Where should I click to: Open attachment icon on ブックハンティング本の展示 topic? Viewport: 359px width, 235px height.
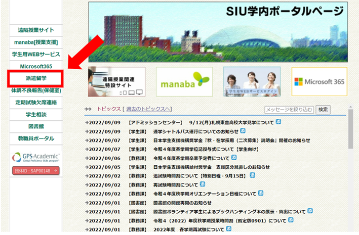point(310,211)
